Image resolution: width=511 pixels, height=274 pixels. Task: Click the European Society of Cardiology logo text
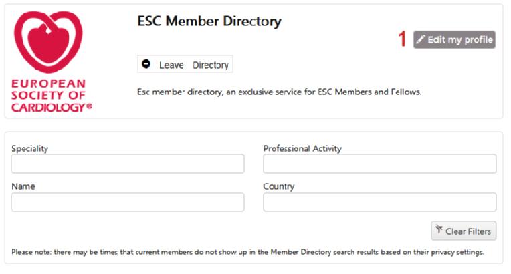pyautogui.click(x=52, y=96)
